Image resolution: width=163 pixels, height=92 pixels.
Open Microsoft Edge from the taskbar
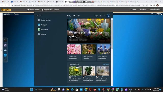(x=72, y=90)
